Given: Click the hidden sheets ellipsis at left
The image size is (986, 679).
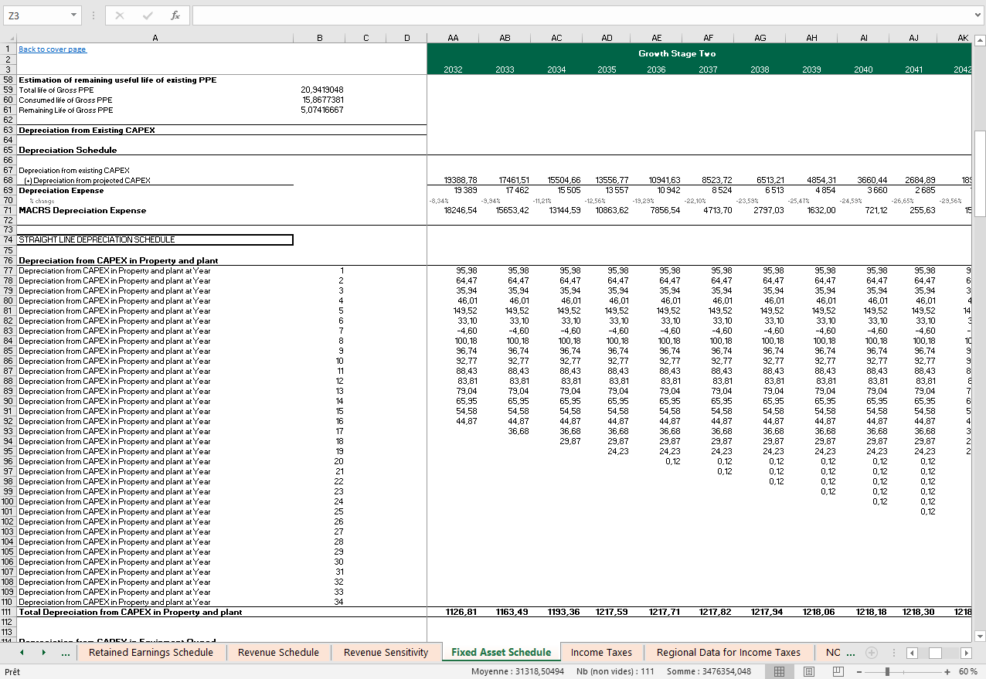Looking at the screenshot, I should point(66,654).
